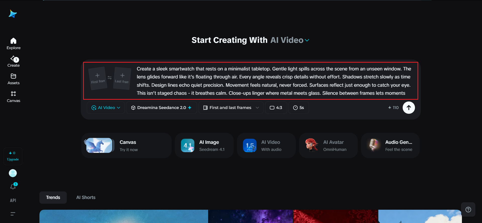Change the 4:3 aspect ratio setting
Image resolution: width=482 pixels, height=223 pixels.
pyautogui.click(x=276, y=108)
